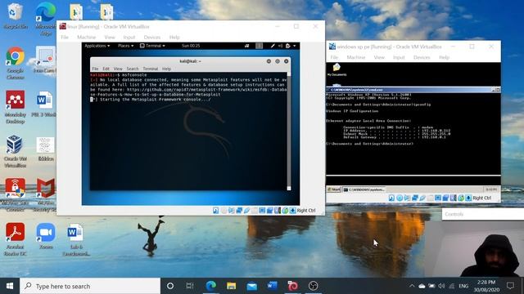Open notification center on taskbar

coord(510,286)
